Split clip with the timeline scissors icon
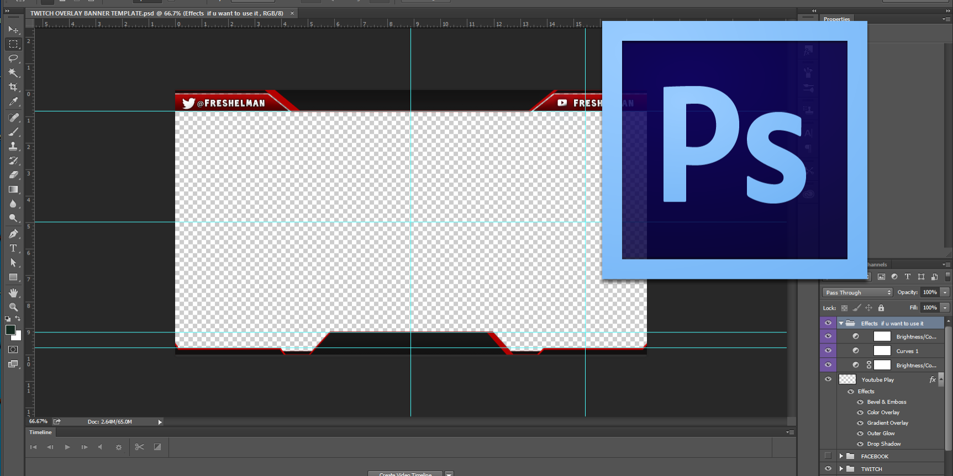Image resolution: width=953 pixels, height=476 pixels. (x=139, y=447)
